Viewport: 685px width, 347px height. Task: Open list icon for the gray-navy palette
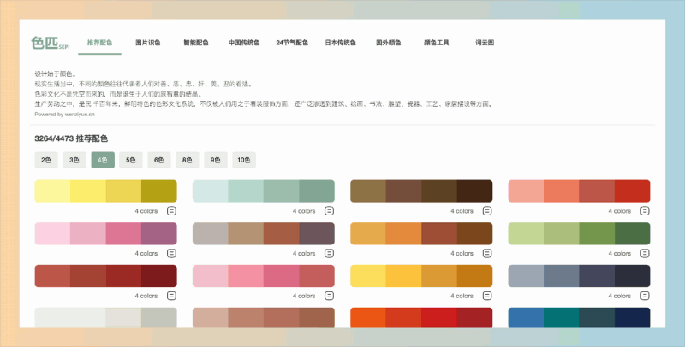coord(645,296)
